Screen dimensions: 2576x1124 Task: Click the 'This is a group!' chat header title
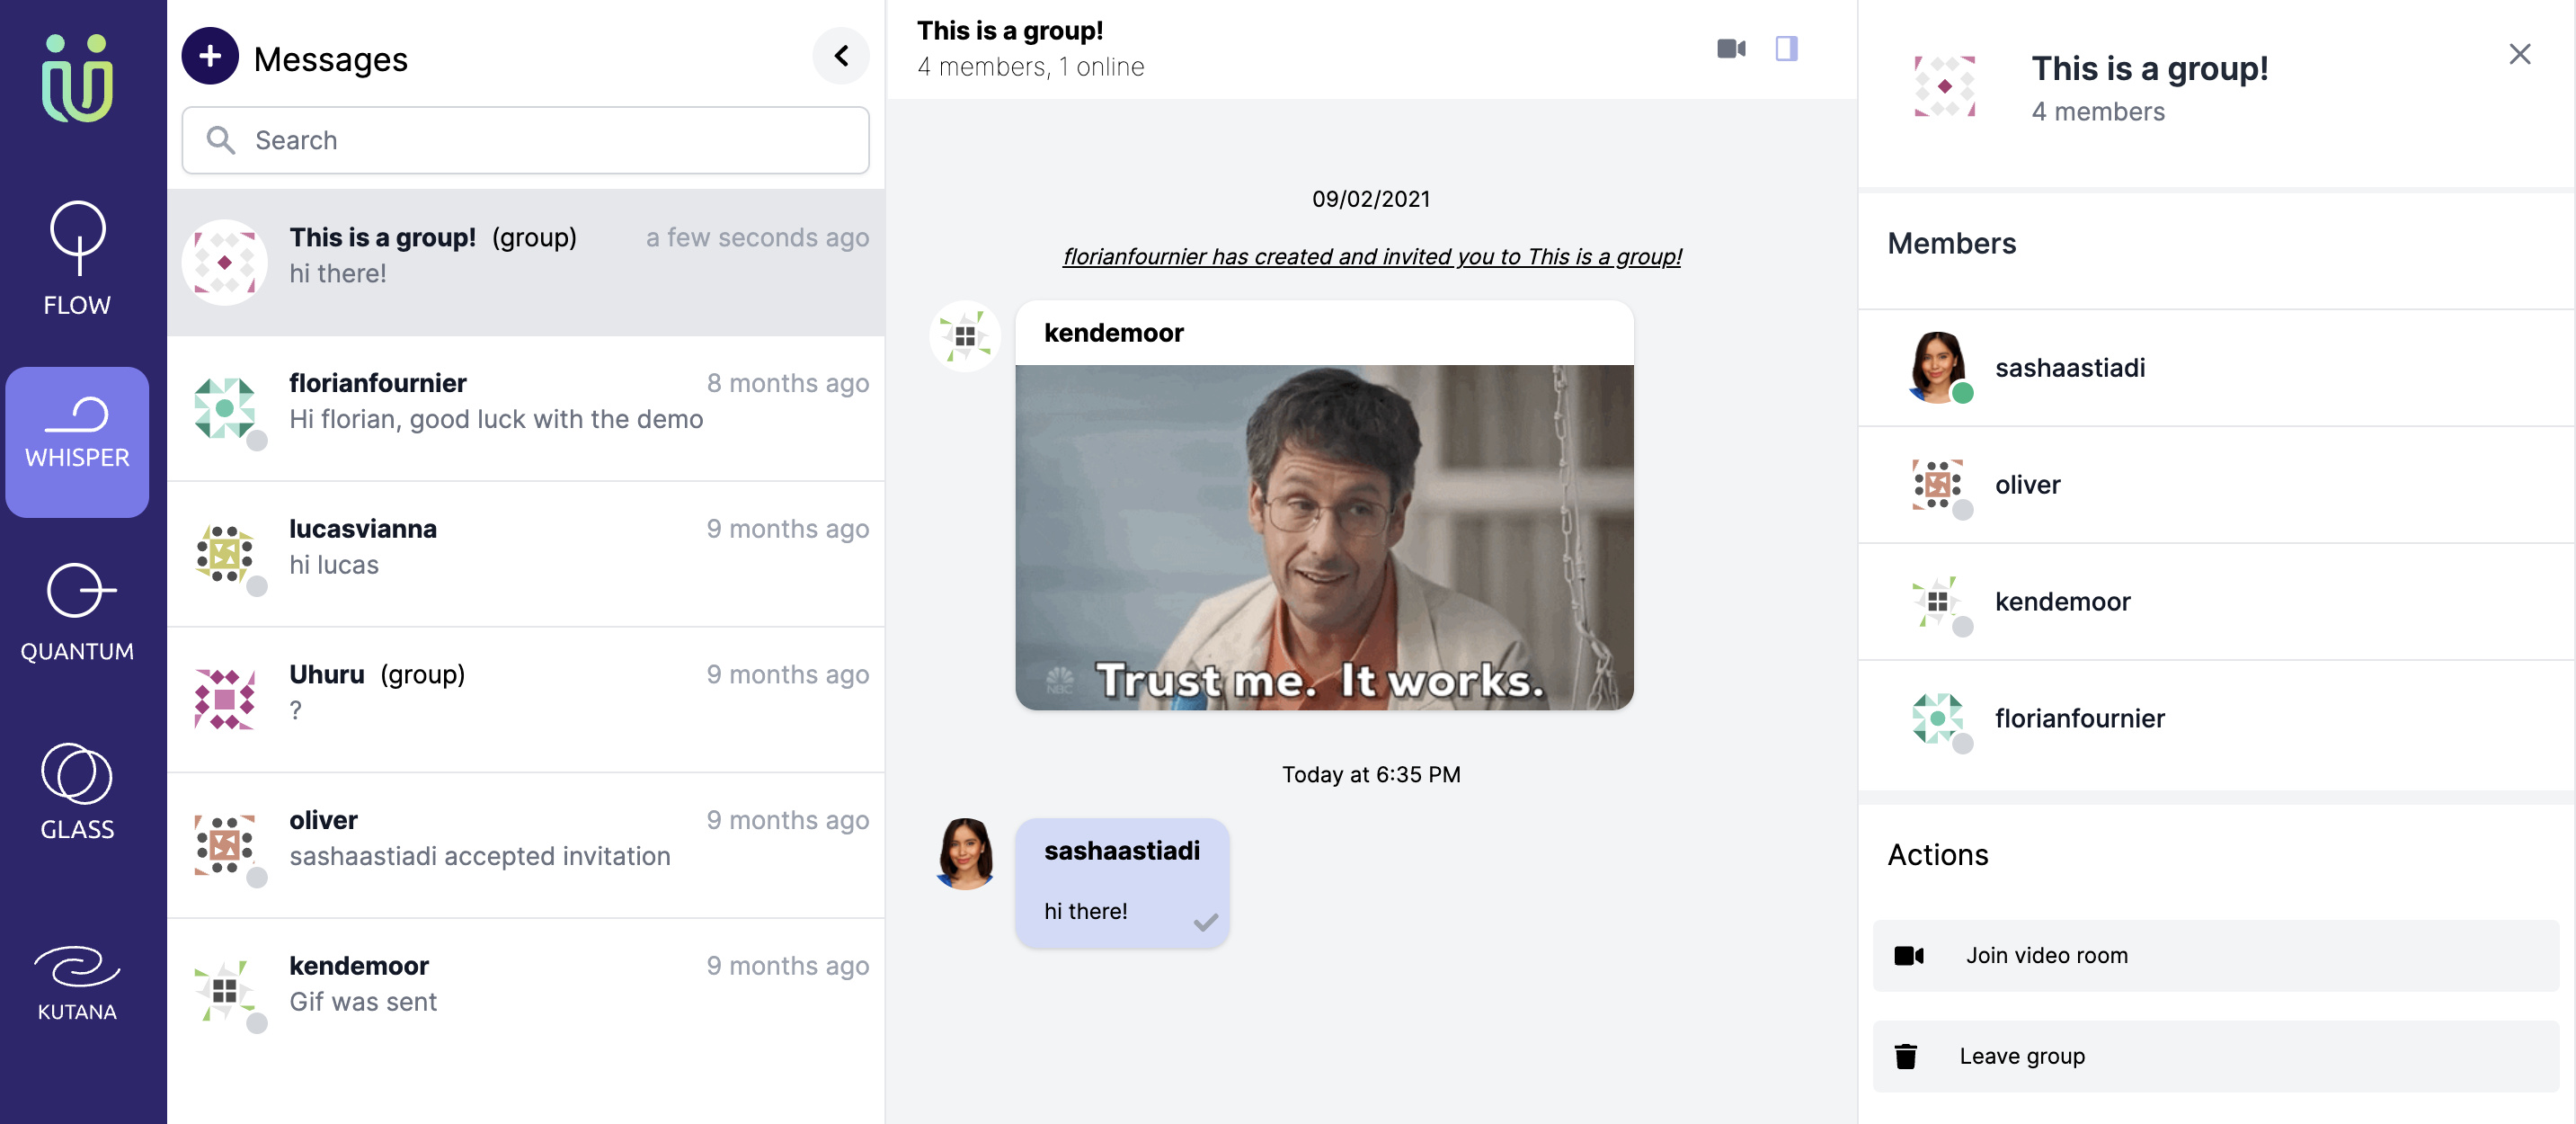click(1010, 31)
